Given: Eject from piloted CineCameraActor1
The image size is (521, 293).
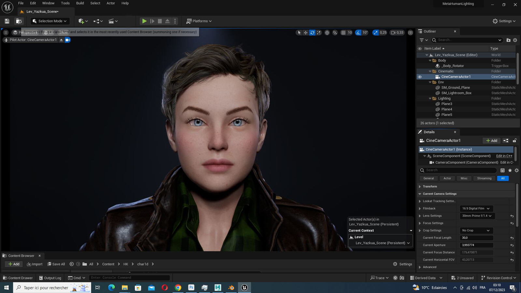Looking at the screenshot, I should click(61, 40).
